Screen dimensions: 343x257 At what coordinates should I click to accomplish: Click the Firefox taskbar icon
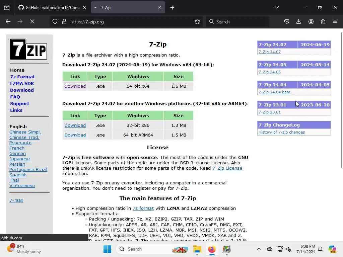[x=212, y=249]
